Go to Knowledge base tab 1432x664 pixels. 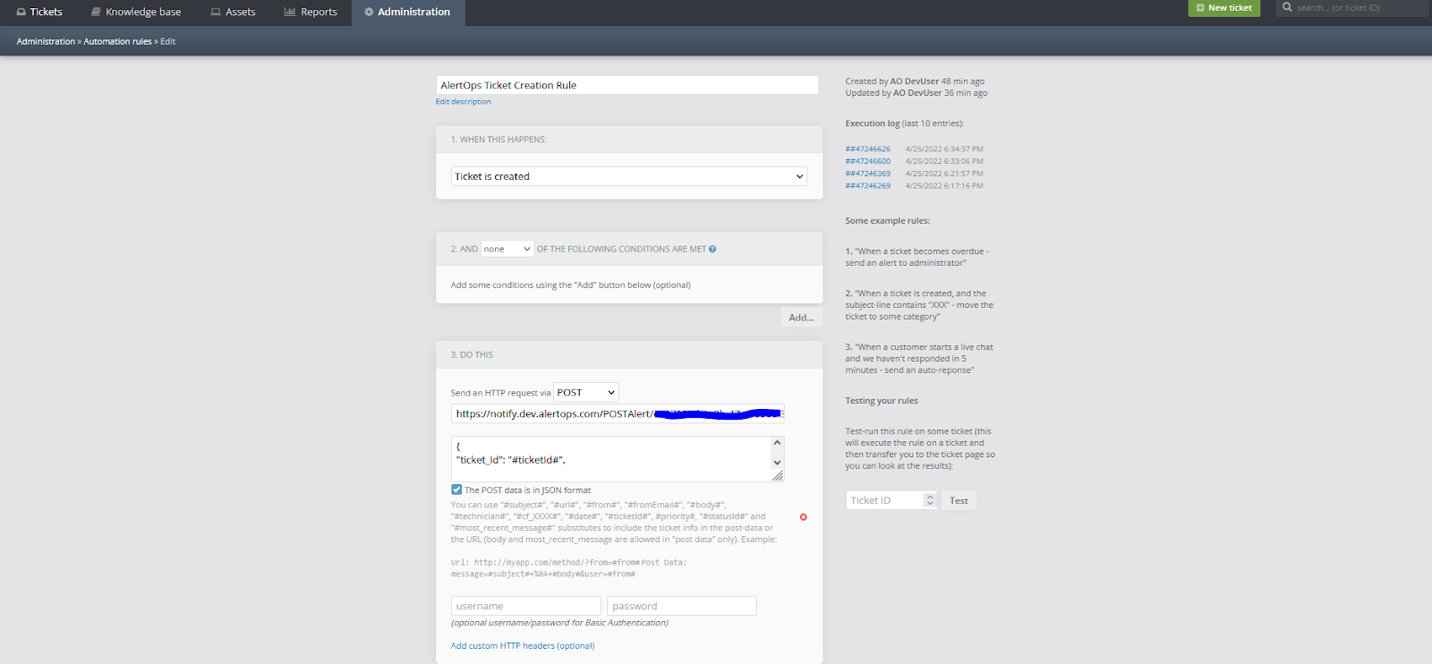(x=136, y=12)
